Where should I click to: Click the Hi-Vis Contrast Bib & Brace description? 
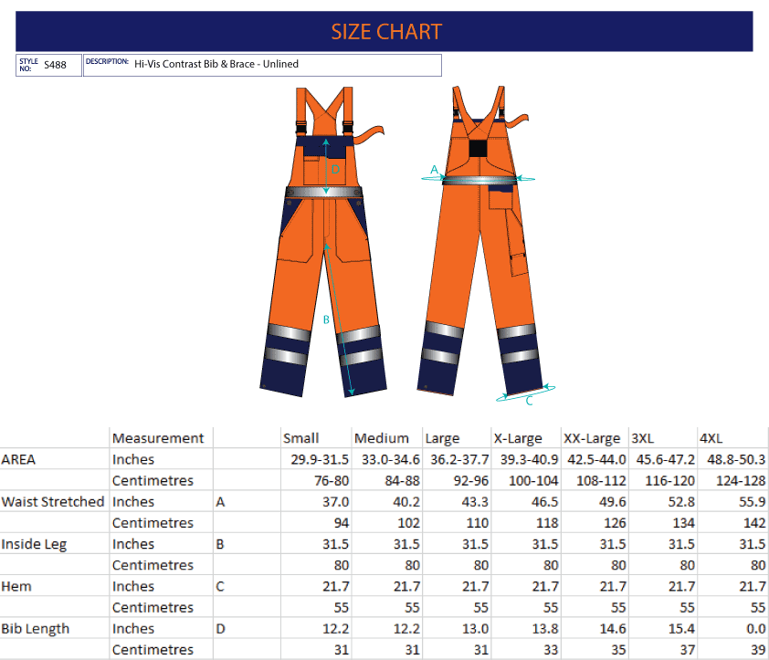pos(216,64)
